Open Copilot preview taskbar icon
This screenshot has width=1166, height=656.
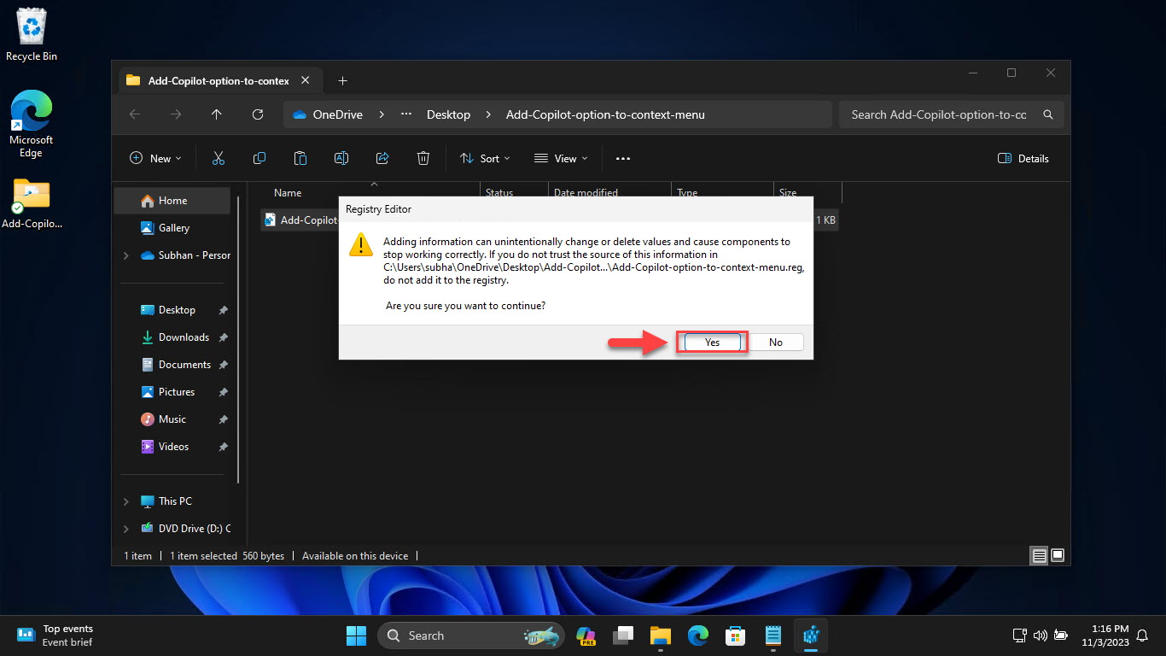(x=586, y=635)
